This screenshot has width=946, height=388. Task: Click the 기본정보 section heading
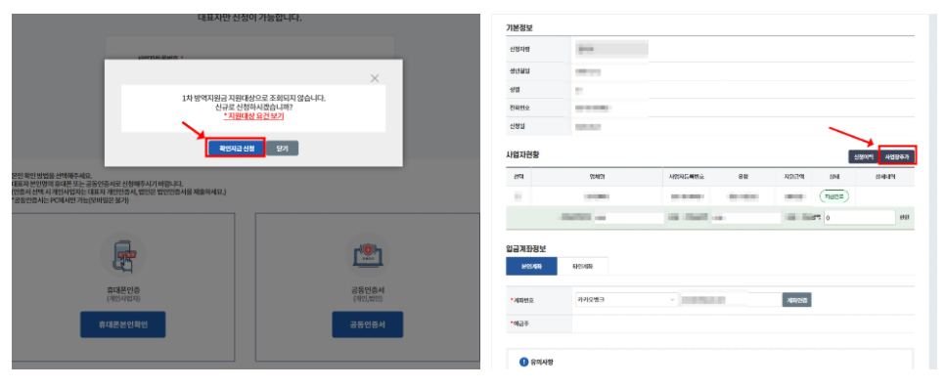pyautogui.click(x=518, y=27)
